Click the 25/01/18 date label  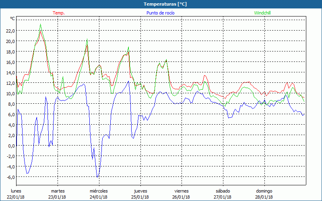pyautogui.click(x=140, y=197)
